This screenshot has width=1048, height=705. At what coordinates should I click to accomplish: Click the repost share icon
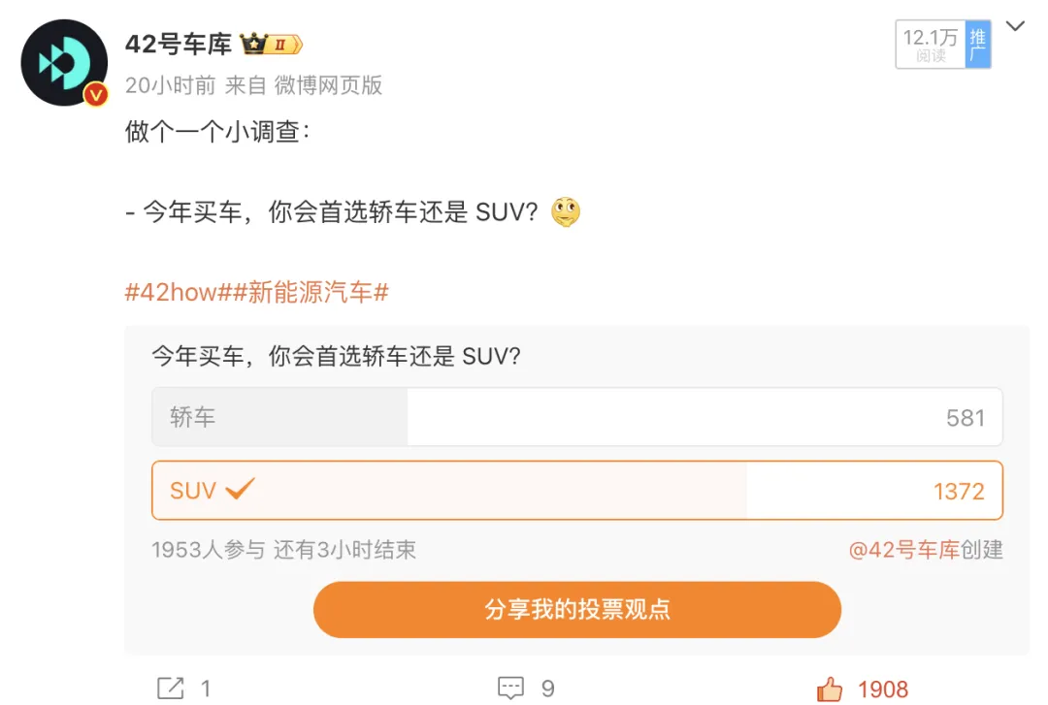(170, 689)
